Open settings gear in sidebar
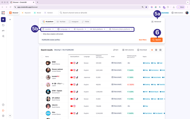This screenshot has height=119, width=190. [3, 116]
